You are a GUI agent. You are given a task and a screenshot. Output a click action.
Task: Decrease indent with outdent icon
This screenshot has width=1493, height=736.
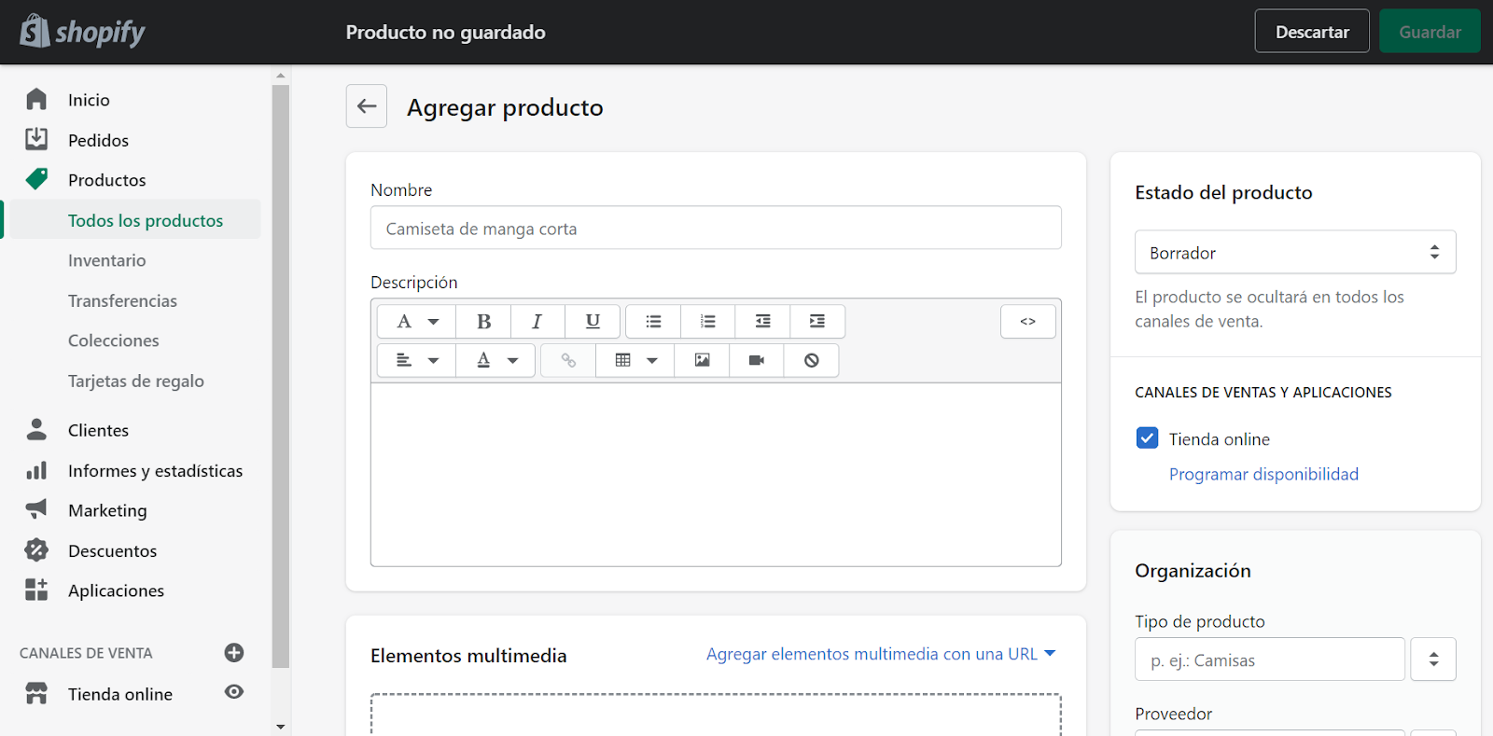coord(762,321)
